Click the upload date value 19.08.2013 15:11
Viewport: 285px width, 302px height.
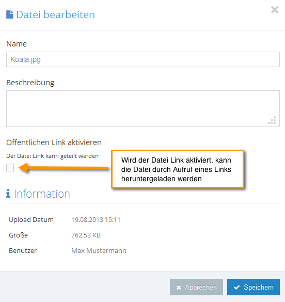(x=96, y=220)
